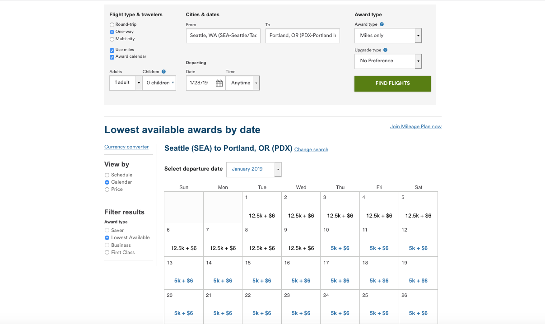545x324 pixels.
Task: Click the From city input field
Action: (x=223, y=36)
